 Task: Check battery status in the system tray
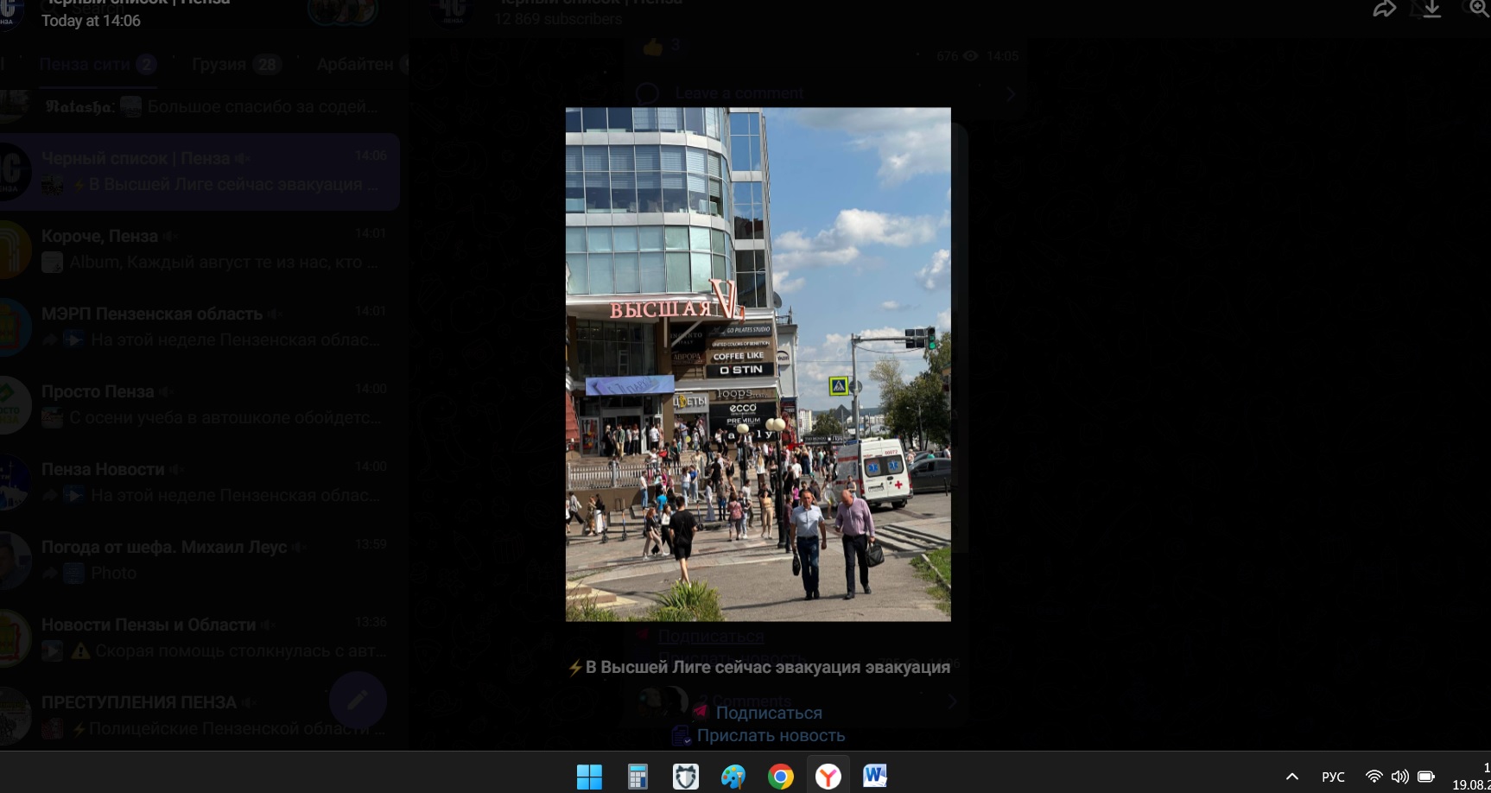(x=1426, y=777)
